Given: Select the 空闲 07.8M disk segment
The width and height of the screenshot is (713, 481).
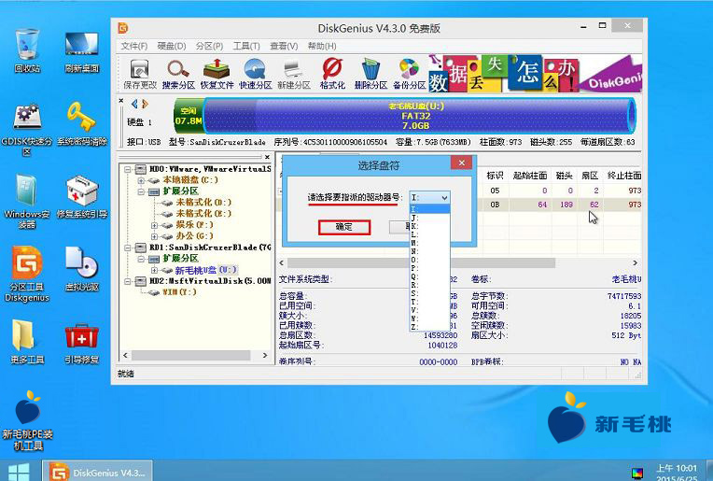Looking at the screenshot, I should [189, 116].
